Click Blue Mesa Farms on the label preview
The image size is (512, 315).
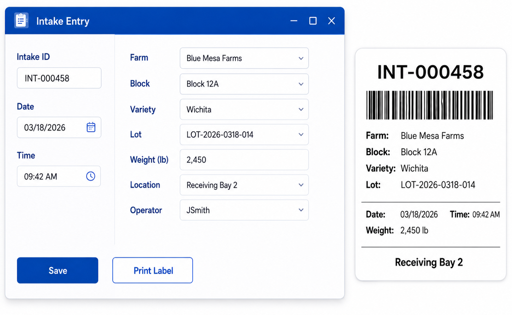432,136
